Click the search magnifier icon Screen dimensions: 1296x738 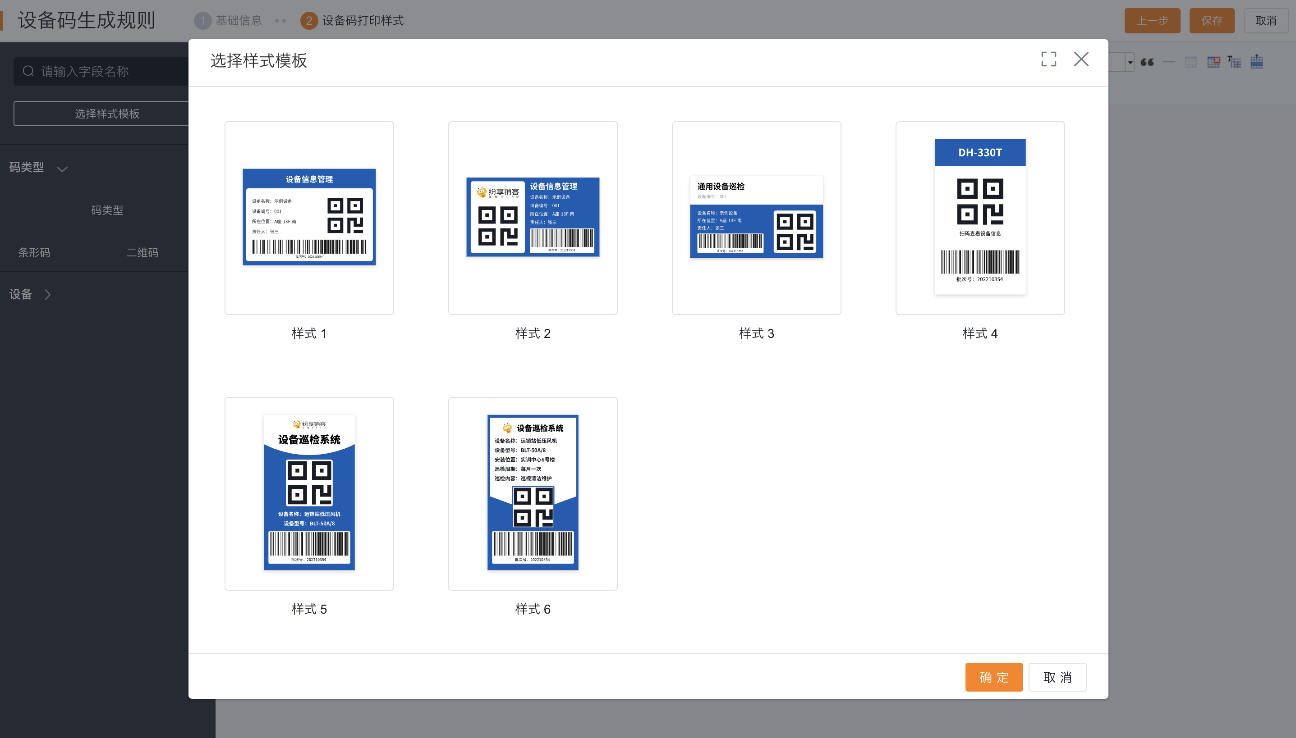point(28,71)
